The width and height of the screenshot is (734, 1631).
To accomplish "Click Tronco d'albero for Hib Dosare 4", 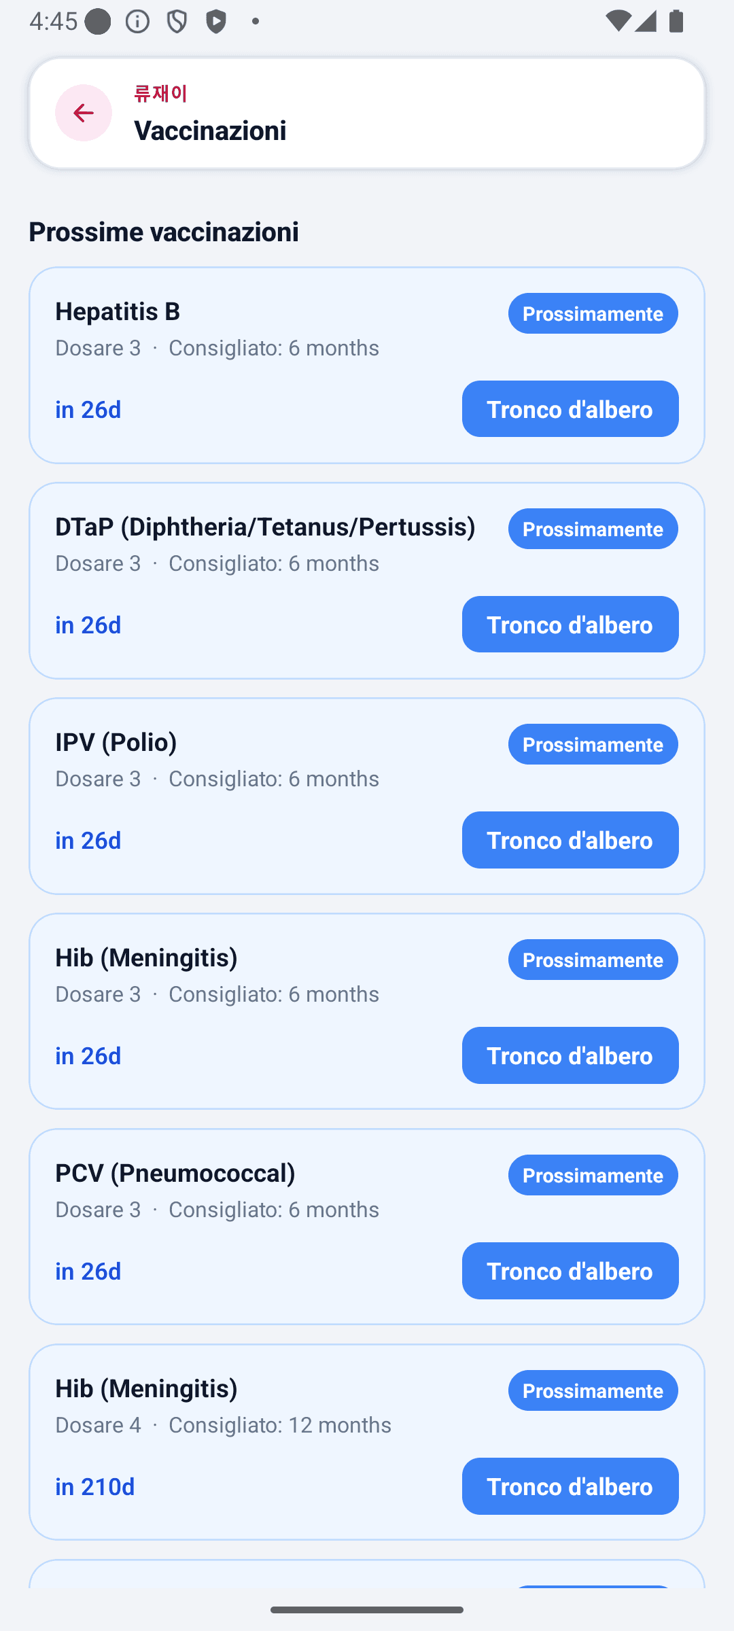I will [570, 1486].
